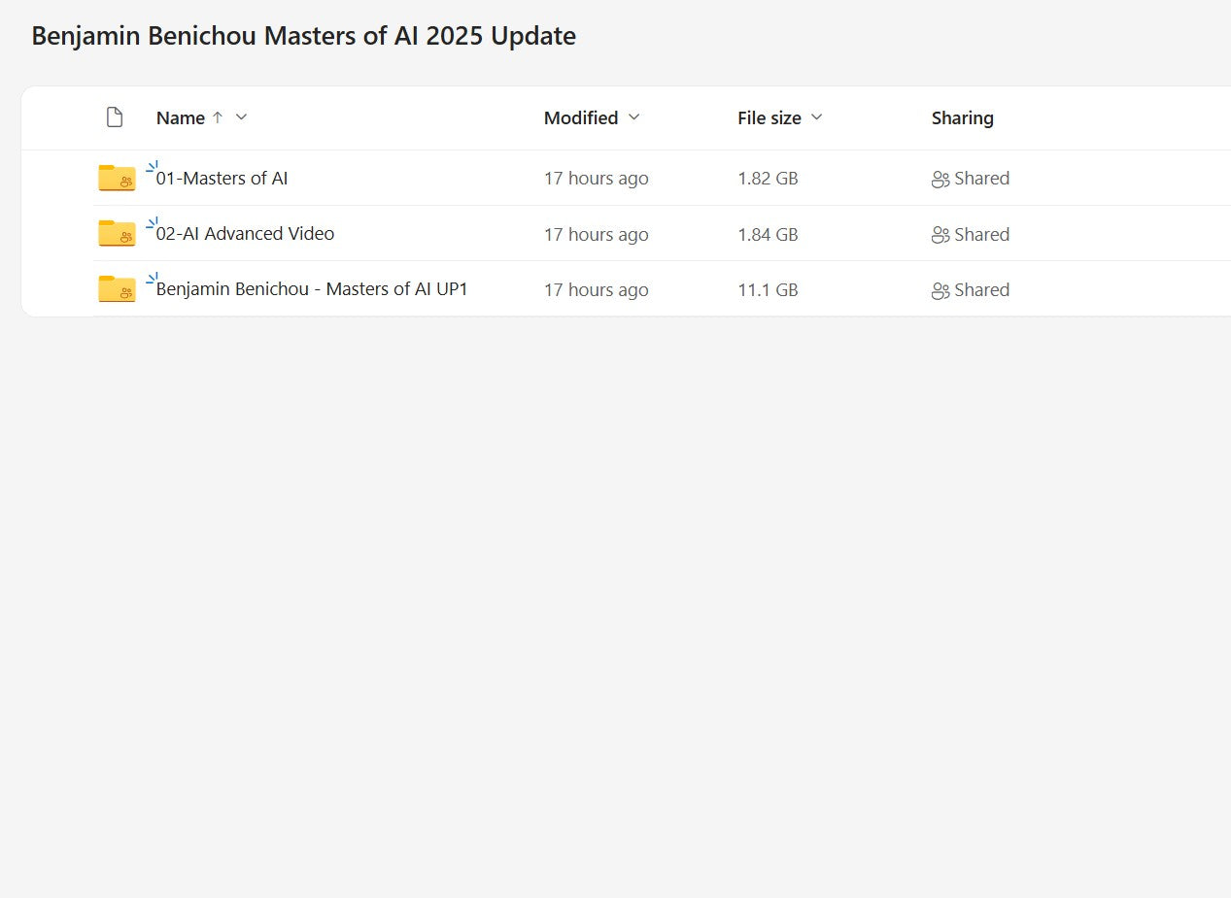The image size is (1231, 898).
Task: Click the 11.1 GB file size cell
Action: click(x=768, y=290)
